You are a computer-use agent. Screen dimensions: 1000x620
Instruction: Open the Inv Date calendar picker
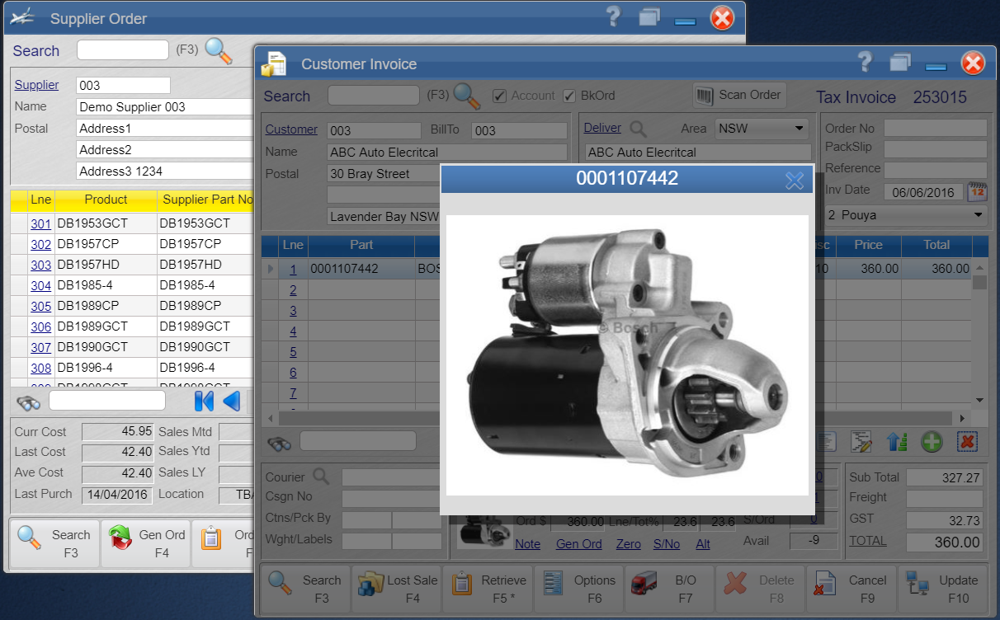(x=977, y=192)
